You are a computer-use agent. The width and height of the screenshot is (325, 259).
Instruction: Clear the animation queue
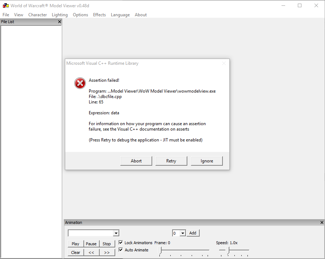(75, 252)
